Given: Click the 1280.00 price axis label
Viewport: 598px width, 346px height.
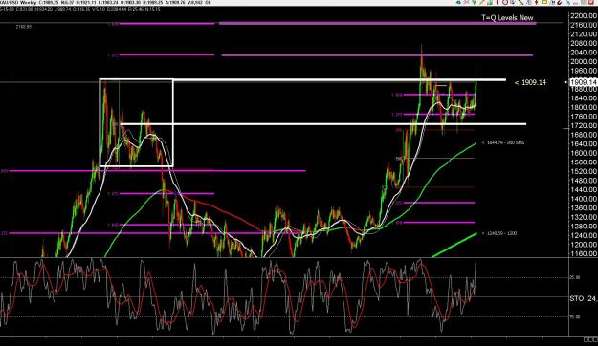Looking at the screenshot, I should pos(584,227).
